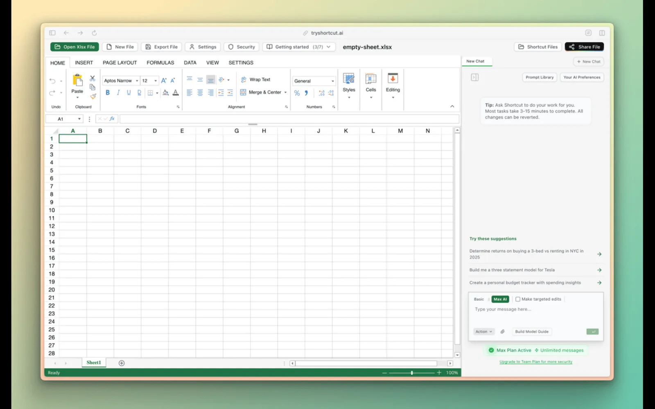This screenshot has width=655, height=409.
Task: Click the Increase indent icon
Action: (230, 93)
